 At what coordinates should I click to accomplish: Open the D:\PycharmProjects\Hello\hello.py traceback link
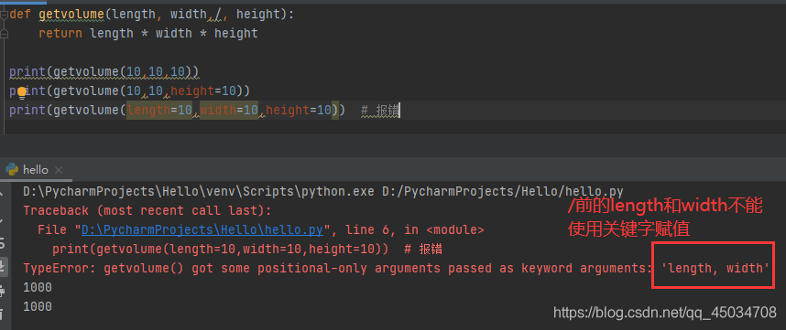pos(202,229)
